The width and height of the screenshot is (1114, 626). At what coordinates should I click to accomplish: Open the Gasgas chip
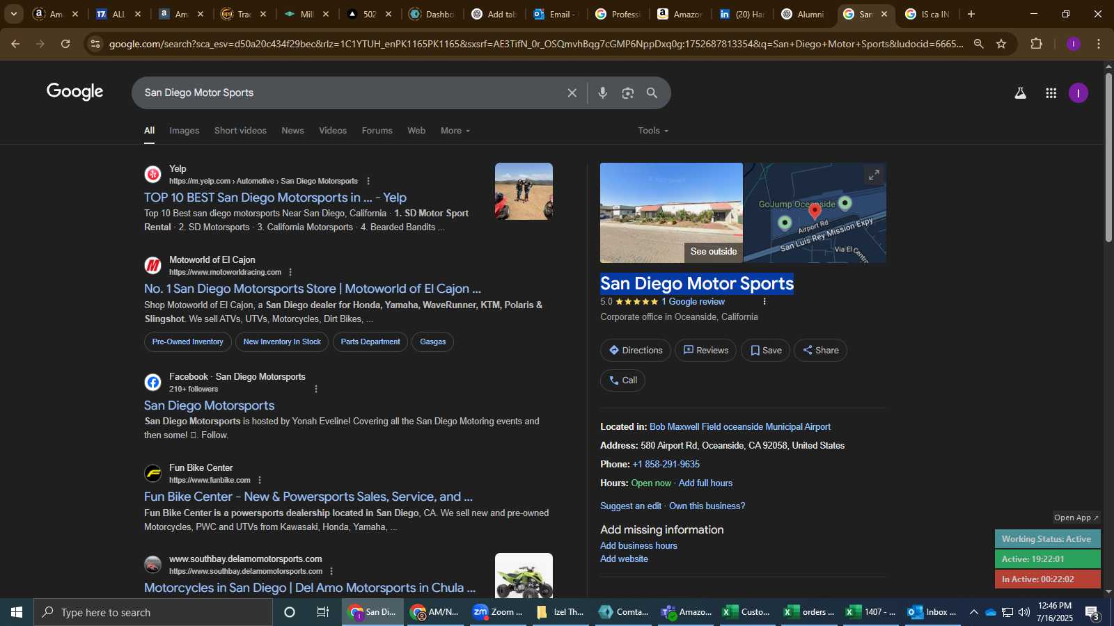click(x=433, y=342)
